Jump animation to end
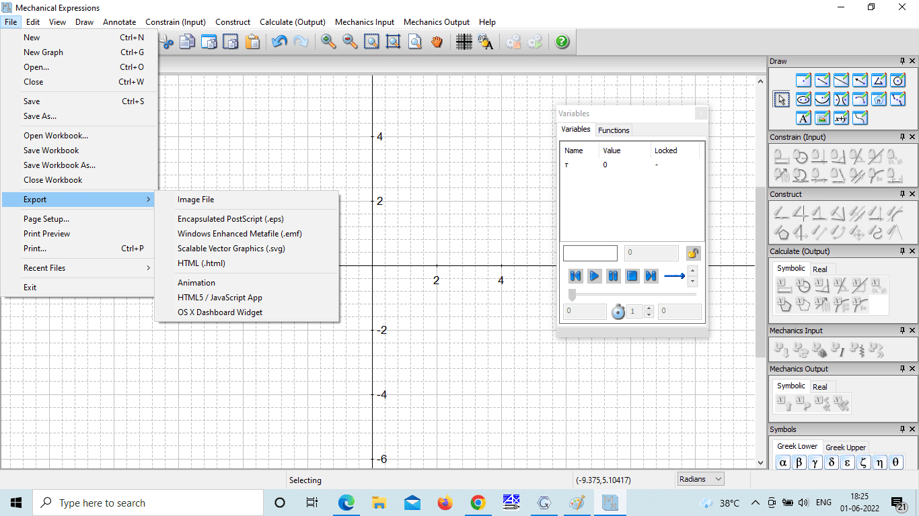 tap(651, 275)
